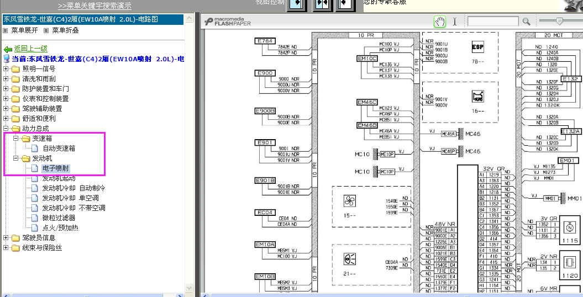583x297 pixels.
Task: Click the ESP symbol box labeled 78--
Action: click(x=478, y=47)
